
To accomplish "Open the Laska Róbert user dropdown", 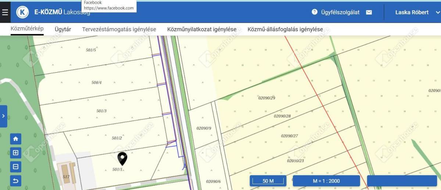I will pos(437,12).
